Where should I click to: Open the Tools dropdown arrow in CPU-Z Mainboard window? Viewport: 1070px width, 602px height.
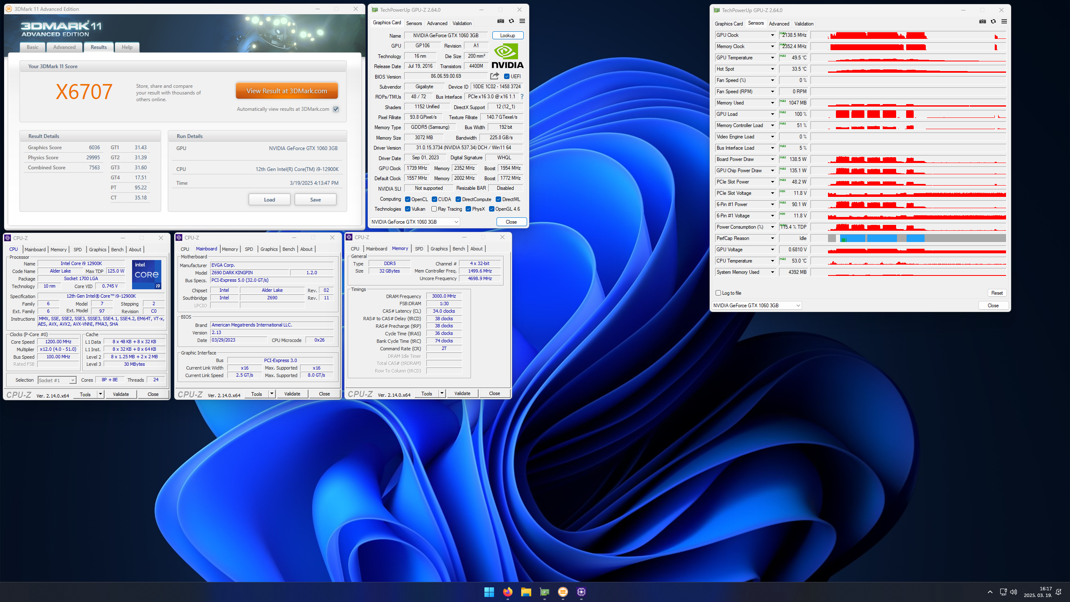(x=272, y=394)
